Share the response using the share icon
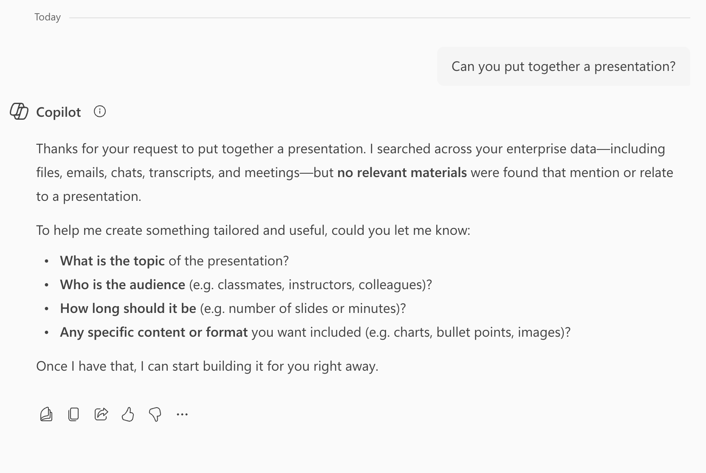Screen dimensions: 706x473 [101, 414]
